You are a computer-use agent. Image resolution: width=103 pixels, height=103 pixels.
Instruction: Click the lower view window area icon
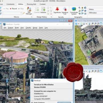(x=98, y=71)
